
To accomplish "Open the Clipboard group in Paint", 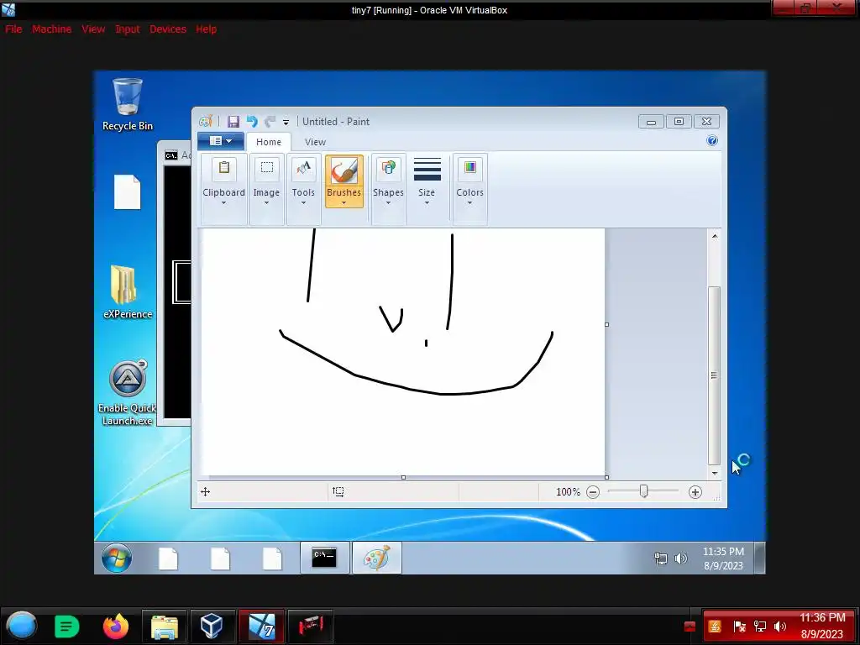I will (x=223, y=188).
